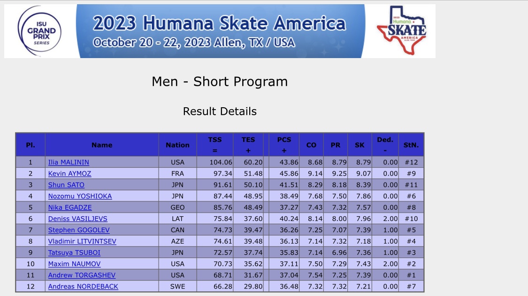
Task: Click the ISU Grand Prix Series logo
Action: tap(40, 31)
